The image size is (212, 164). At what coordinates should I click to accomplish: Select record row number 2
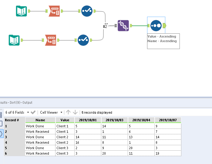coord(15,132)
